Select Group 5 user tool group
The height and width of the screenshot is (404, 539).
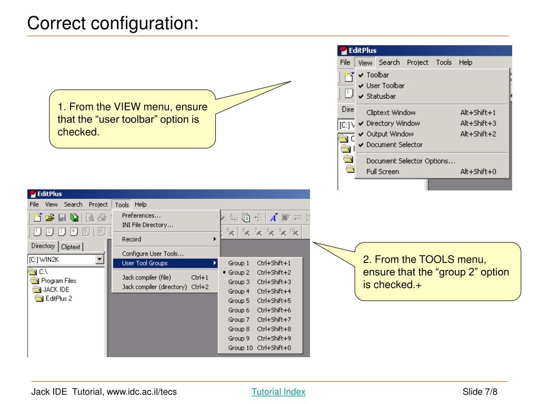point(260,300)
